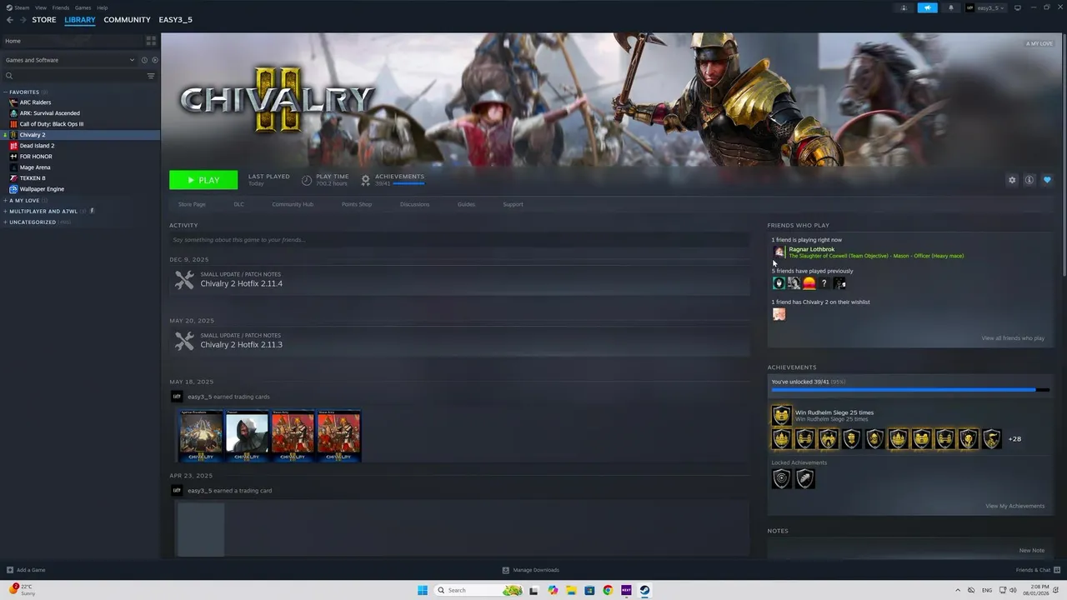Image resolution: width=1067 pixels, height=600 pixels.
Task: Open the View menu
Action: pos(41,7)
